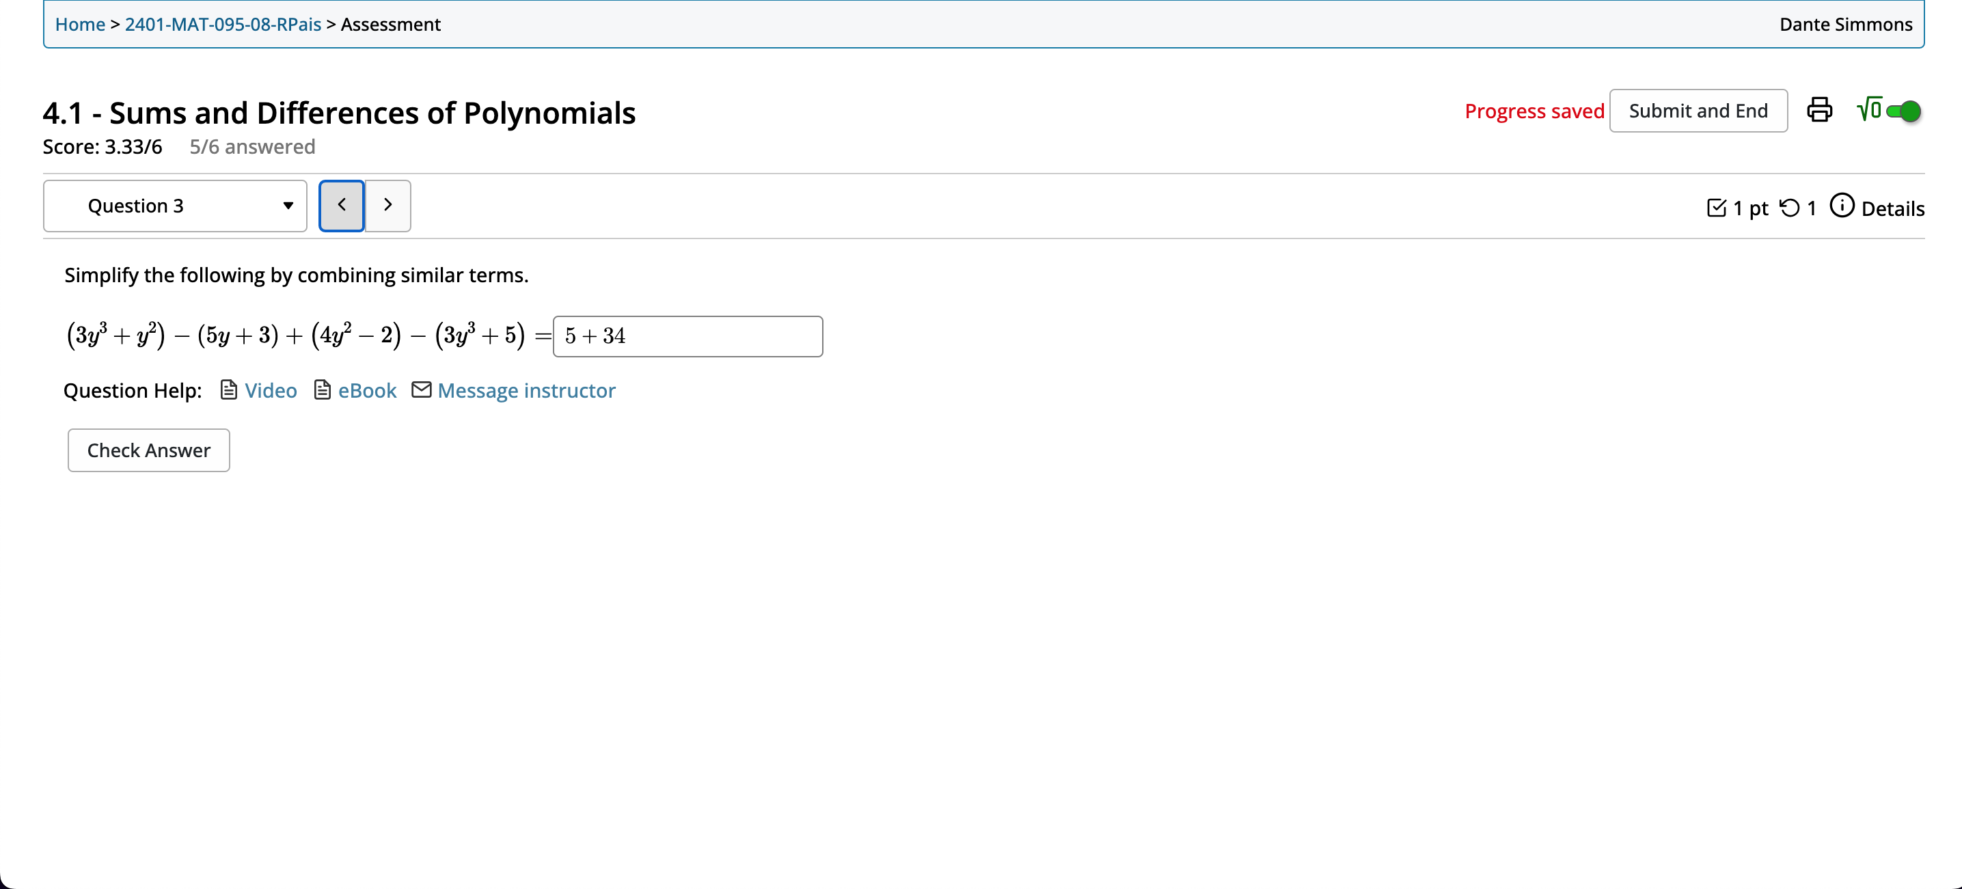
Task: Click the printer icon to print assessment
Action: [x=1820, y=111]
